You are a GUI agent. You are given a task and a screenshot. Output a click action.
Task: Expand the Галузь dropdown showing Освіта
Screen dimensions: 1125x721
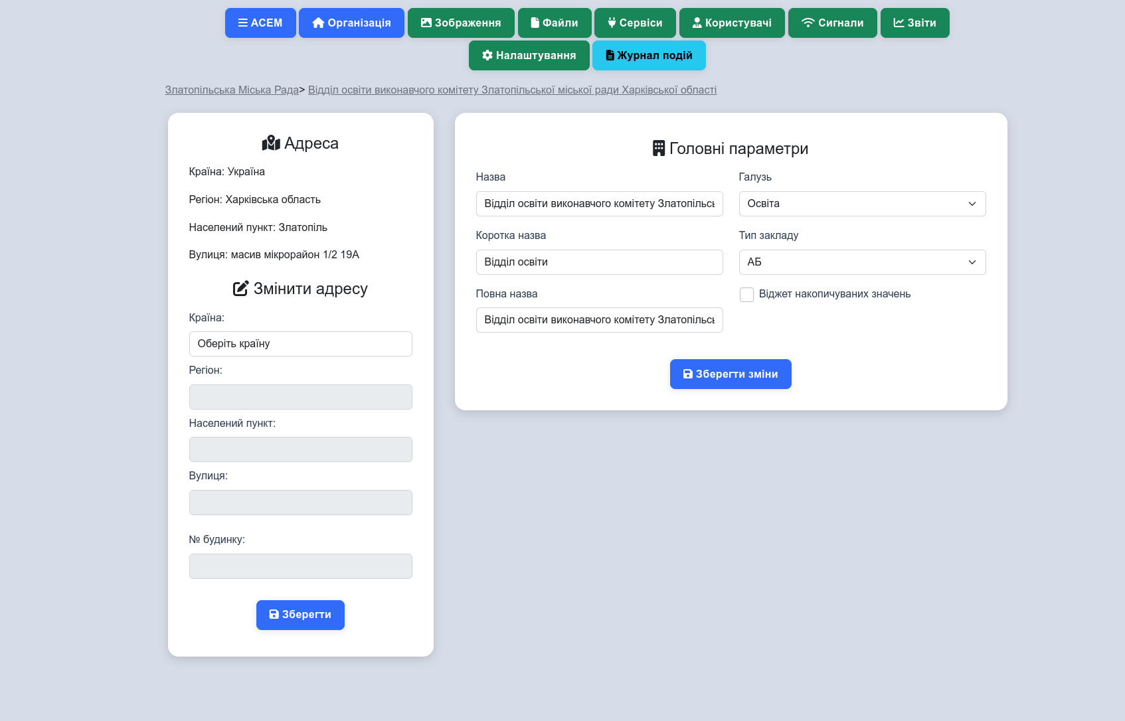(861, 204)
